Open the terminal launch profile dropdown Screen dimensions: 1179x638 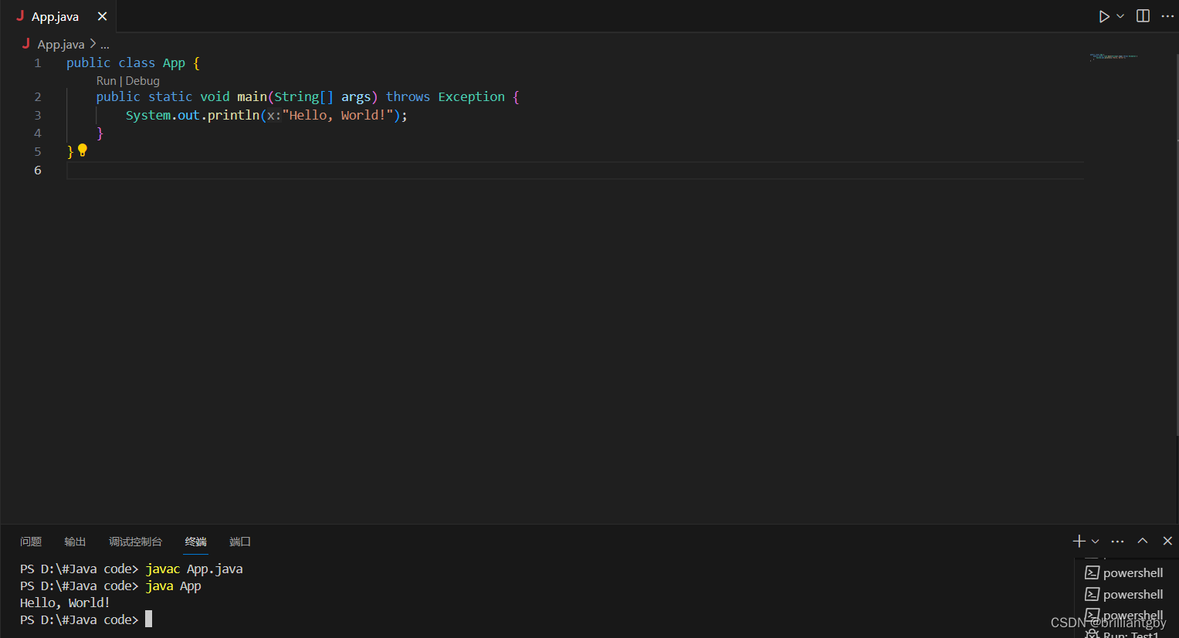coord(1093,541)
